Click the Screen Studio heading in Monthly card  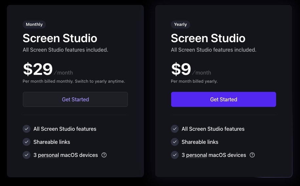click(x=60, y=38)
